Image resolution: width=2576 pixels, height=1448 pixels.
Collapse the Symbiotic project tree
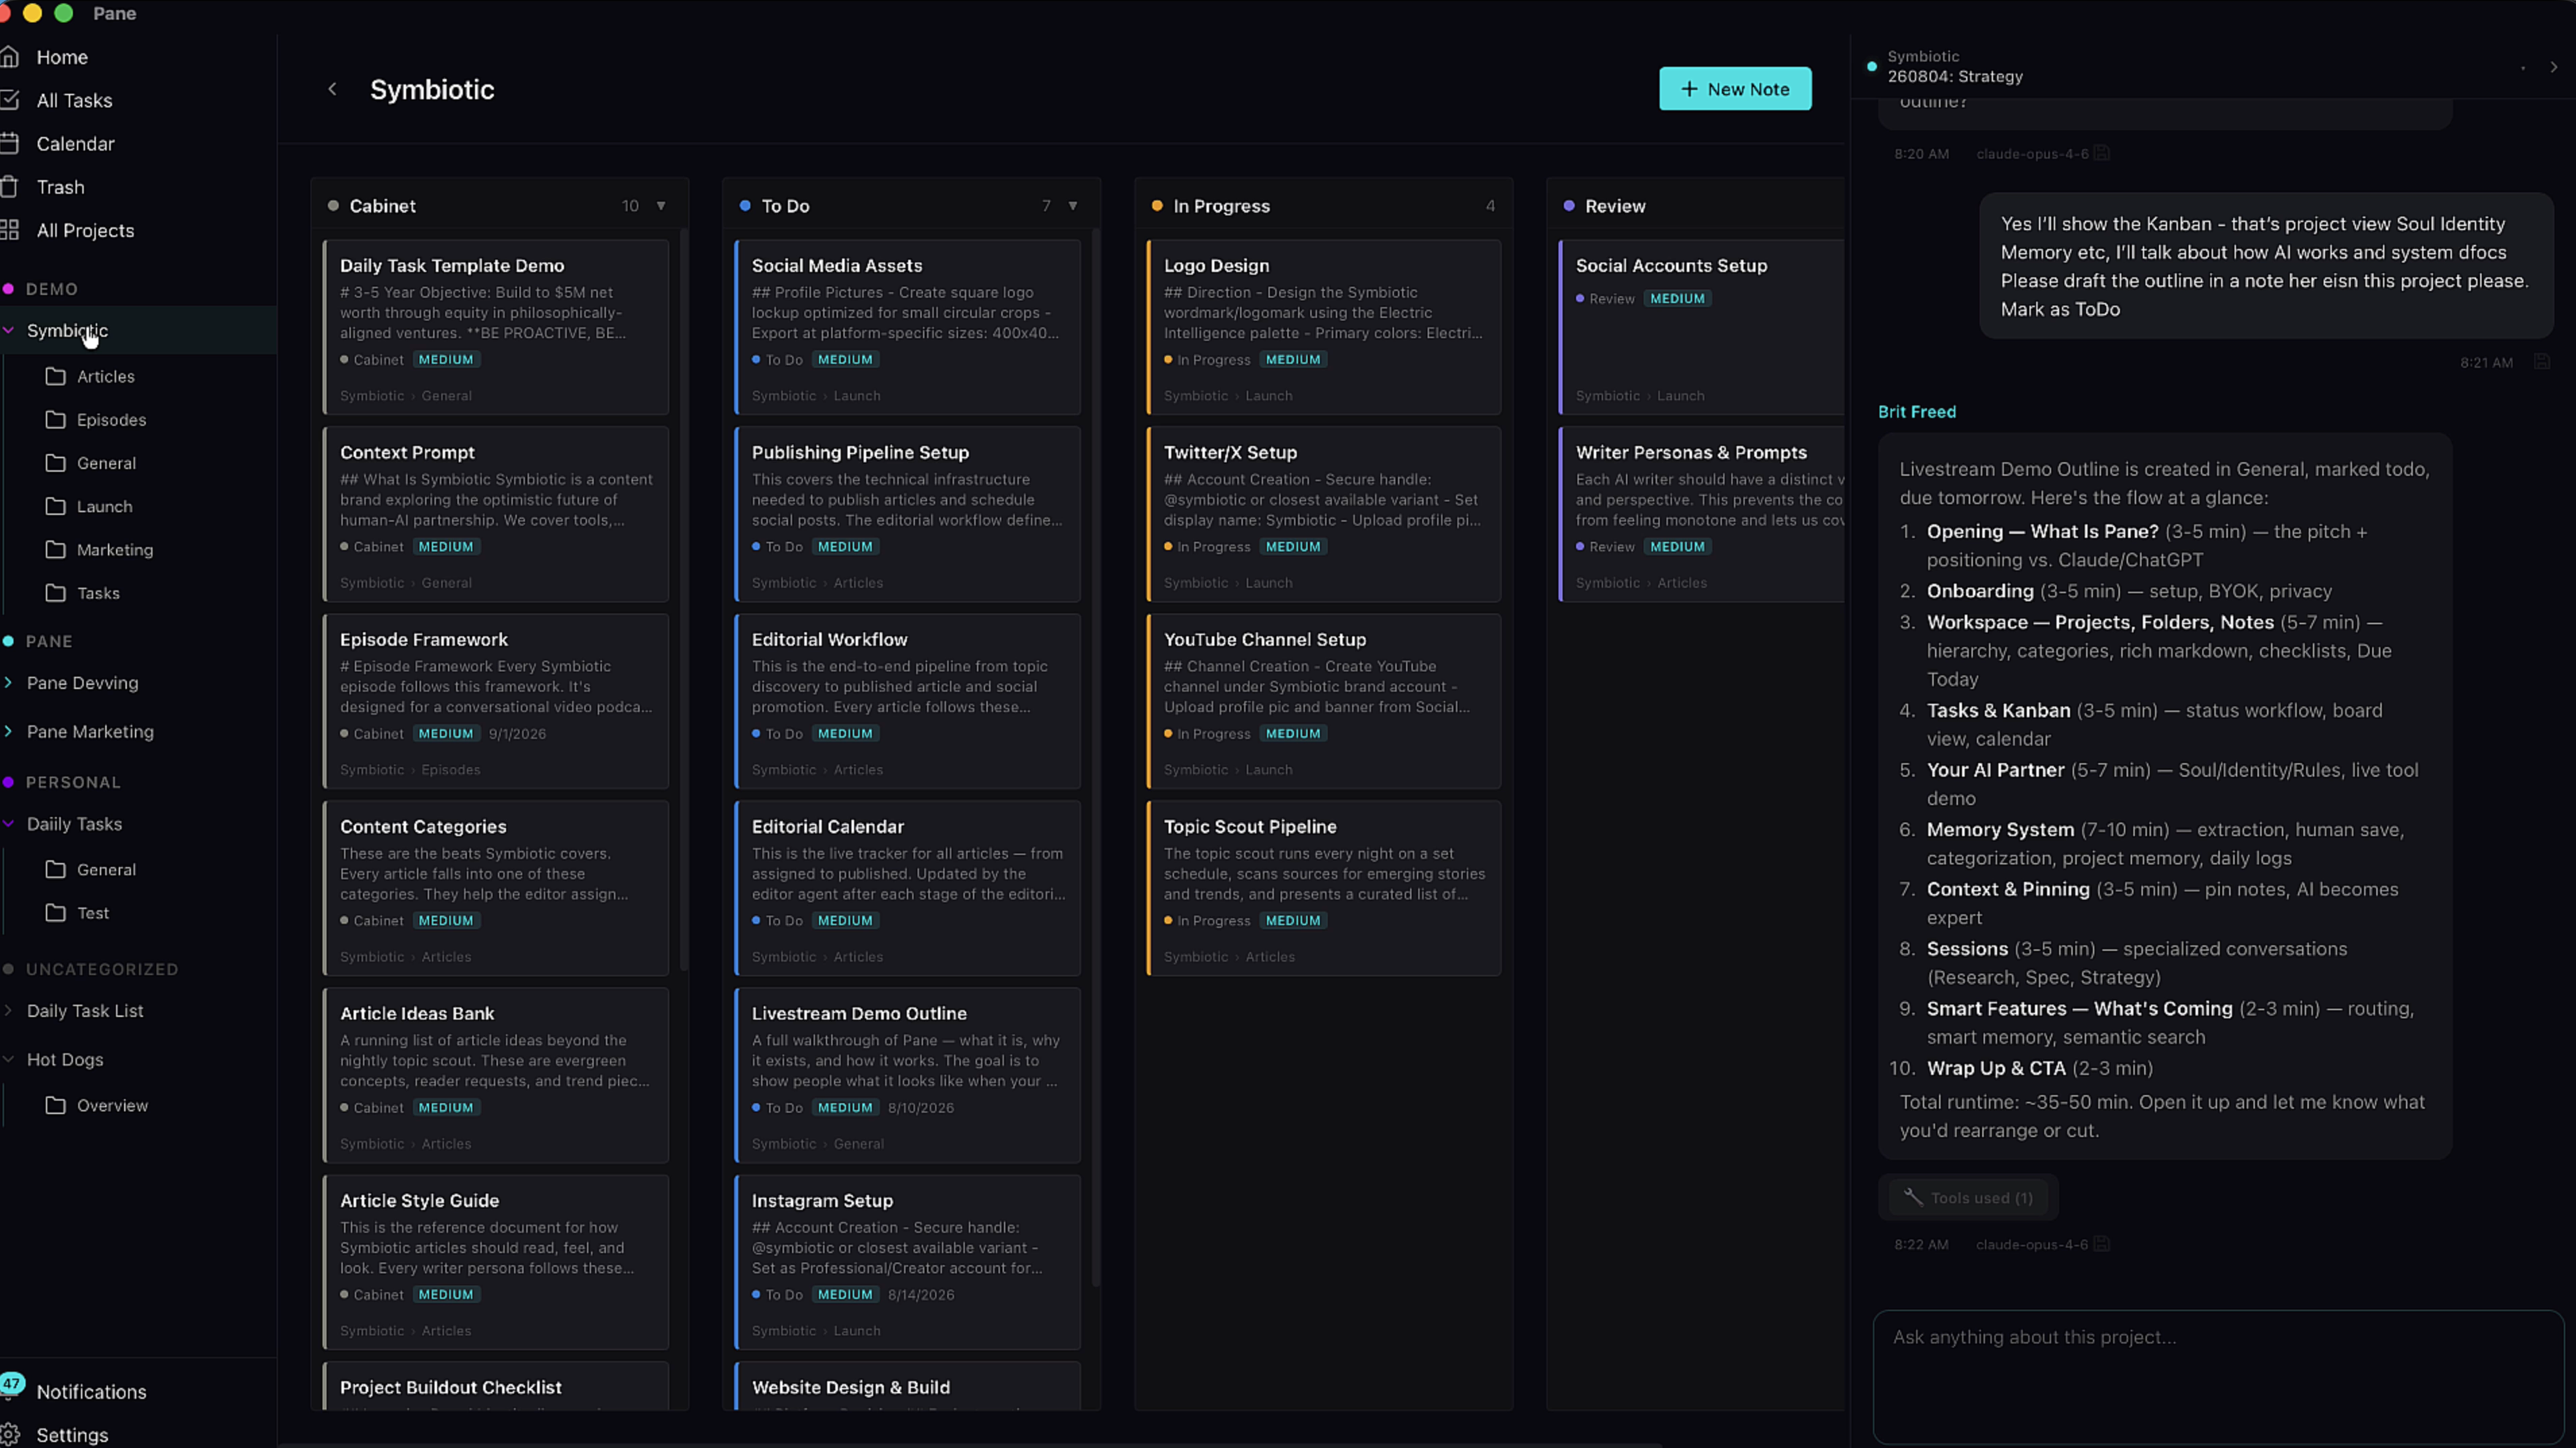point(9,330)
